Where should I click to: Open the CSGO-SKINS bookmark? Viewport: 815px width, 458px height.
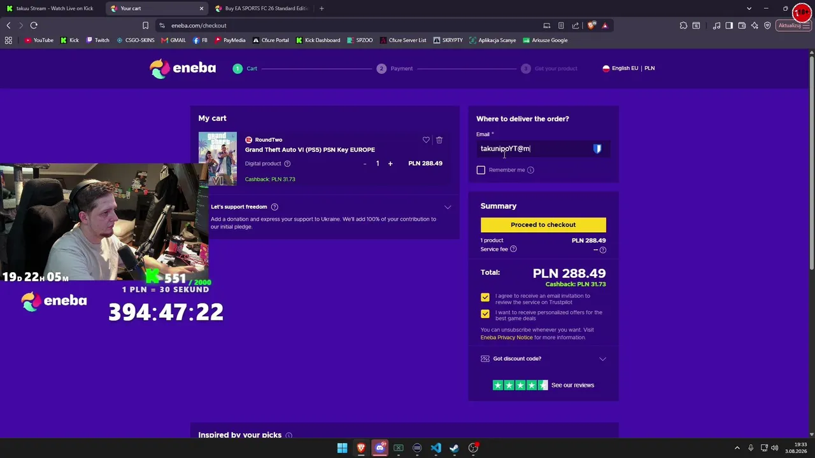[136, 40]
